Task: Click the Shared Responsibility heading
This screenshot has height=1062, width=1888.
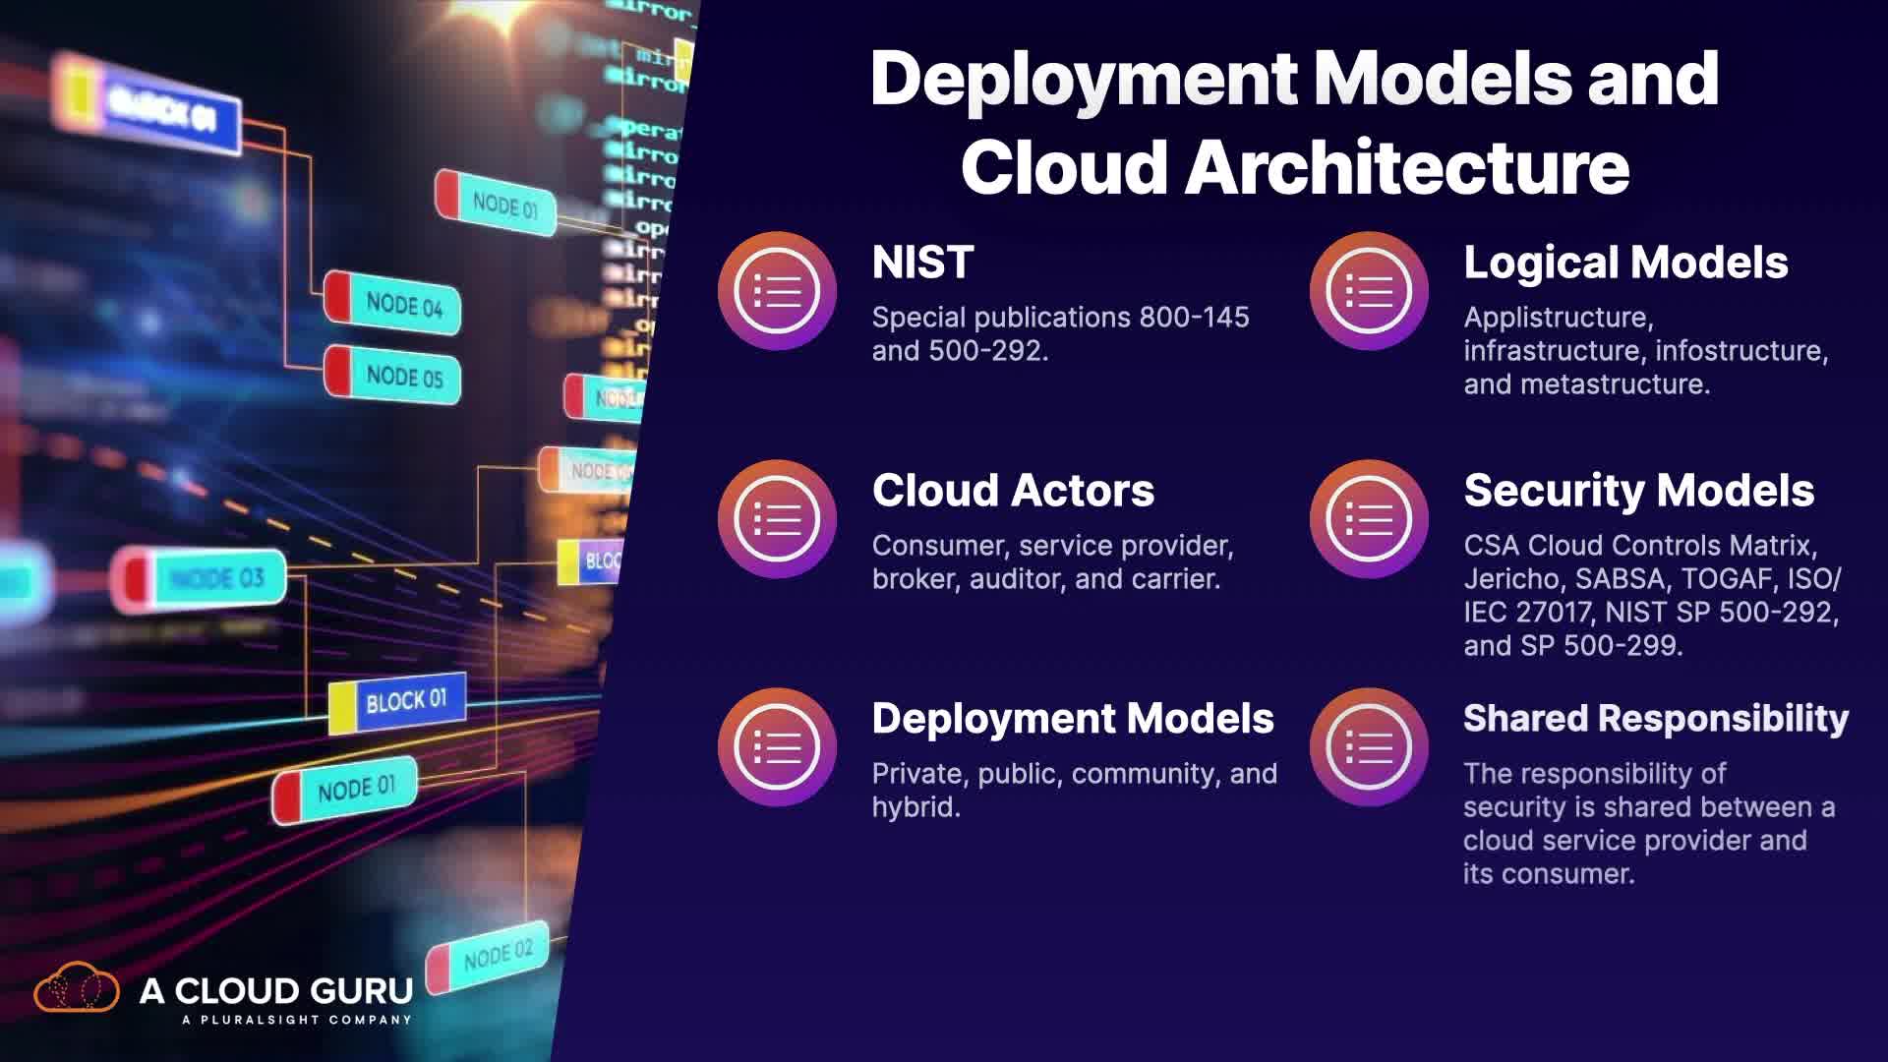Action: [x=1656, y=719]
